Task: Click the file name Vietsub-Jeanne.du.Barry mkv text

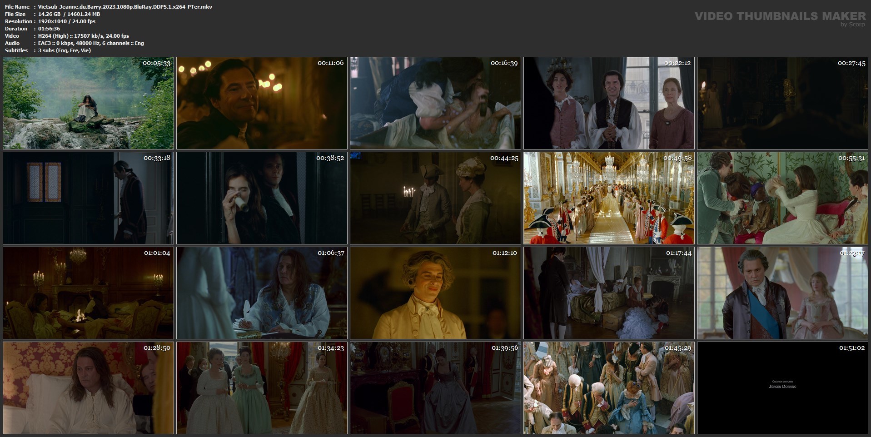Action: point(125,7)
